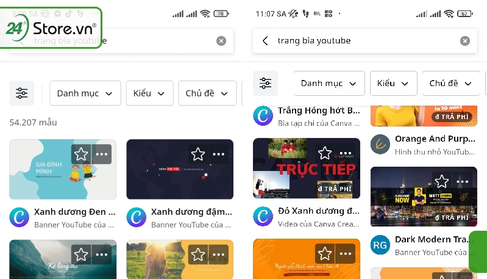Tap Canva avatar beside Xanh dương Đen
This screenshot has height=279, width=487.
[20, 217]
